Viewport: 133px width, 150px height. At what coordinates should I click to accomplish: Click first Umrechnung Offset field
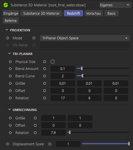coord(54,125)
